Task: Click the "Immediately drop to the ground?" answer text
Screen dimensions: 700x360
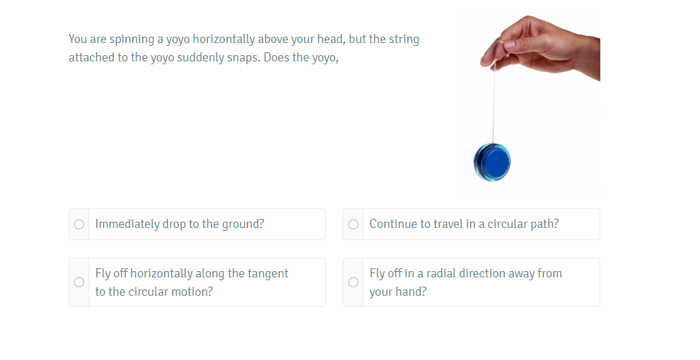Action: (180, 224)
